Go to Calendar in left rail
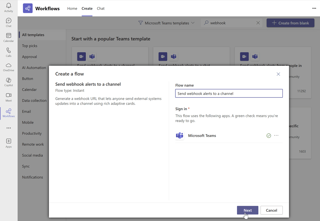This screenshot has height=221, width=320. pos(9,38)
